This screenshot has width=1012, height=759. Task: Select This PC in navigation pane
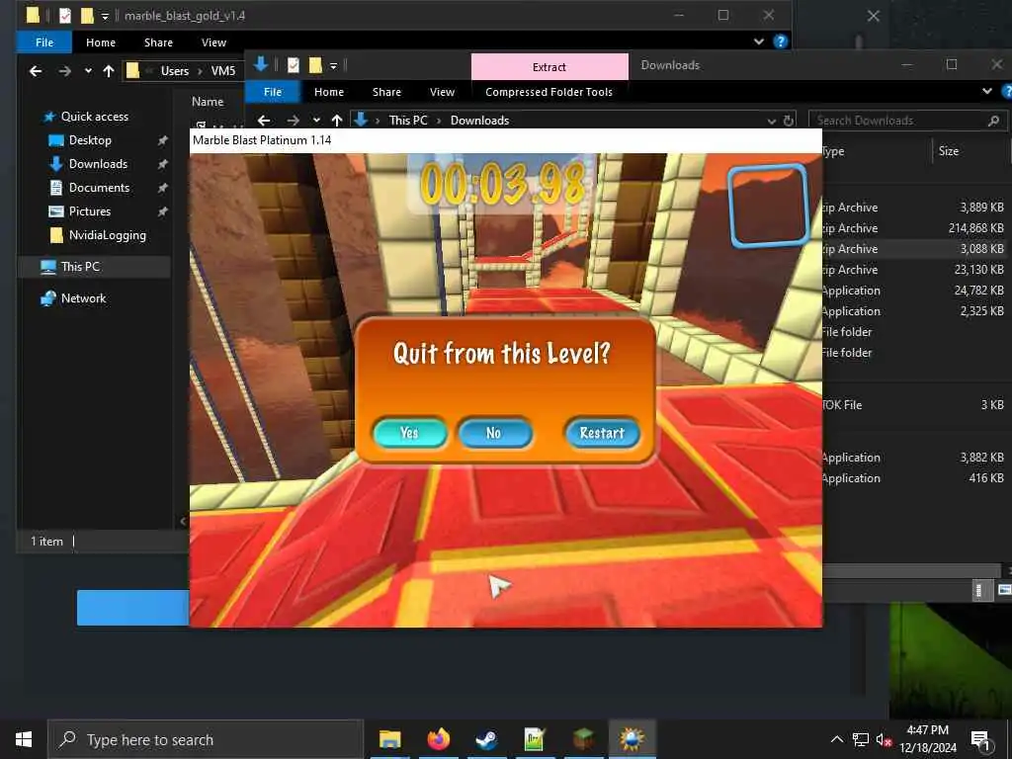click(x=80, y=267)
